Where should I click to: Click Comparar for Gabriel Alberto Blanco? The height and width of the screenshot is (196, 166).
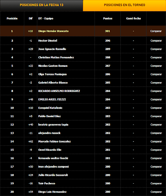[x=156, y=83]
